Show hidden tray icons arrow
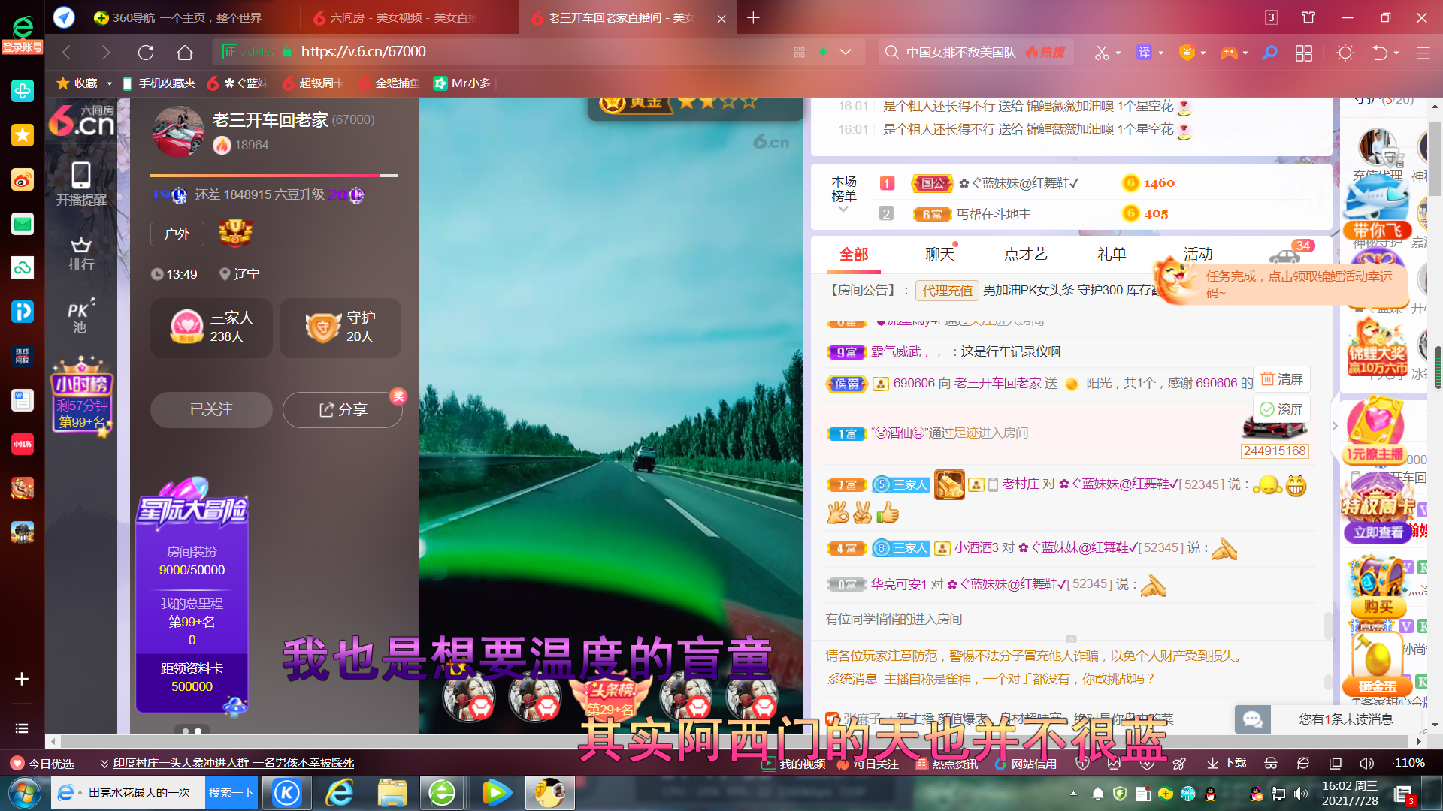 pos(1073,793)
